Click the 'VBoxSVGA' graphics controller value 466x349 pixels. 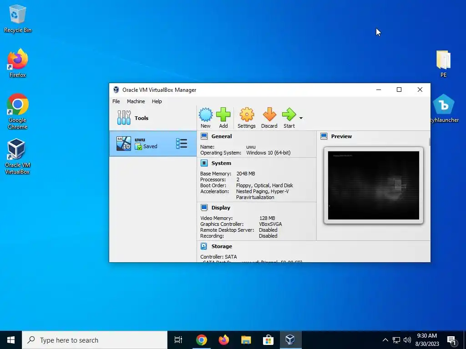[270, 224]
